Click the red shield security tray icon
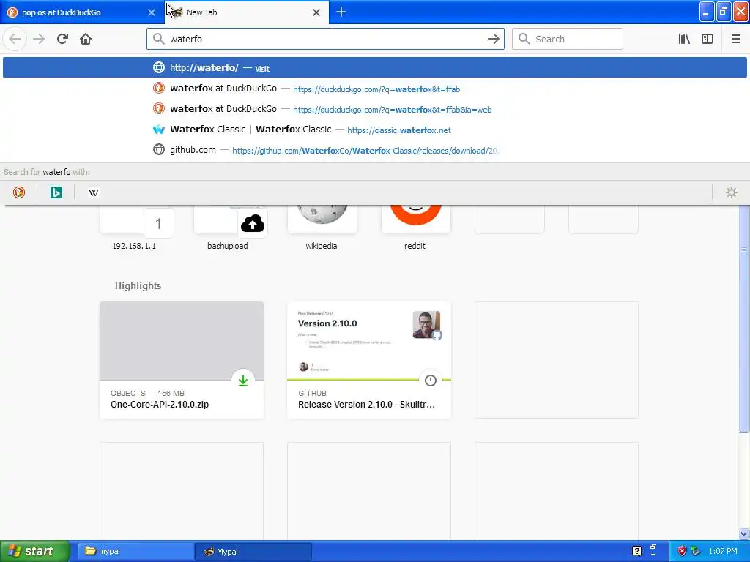This screenshot has width=750, height=562. coord(682,551)
